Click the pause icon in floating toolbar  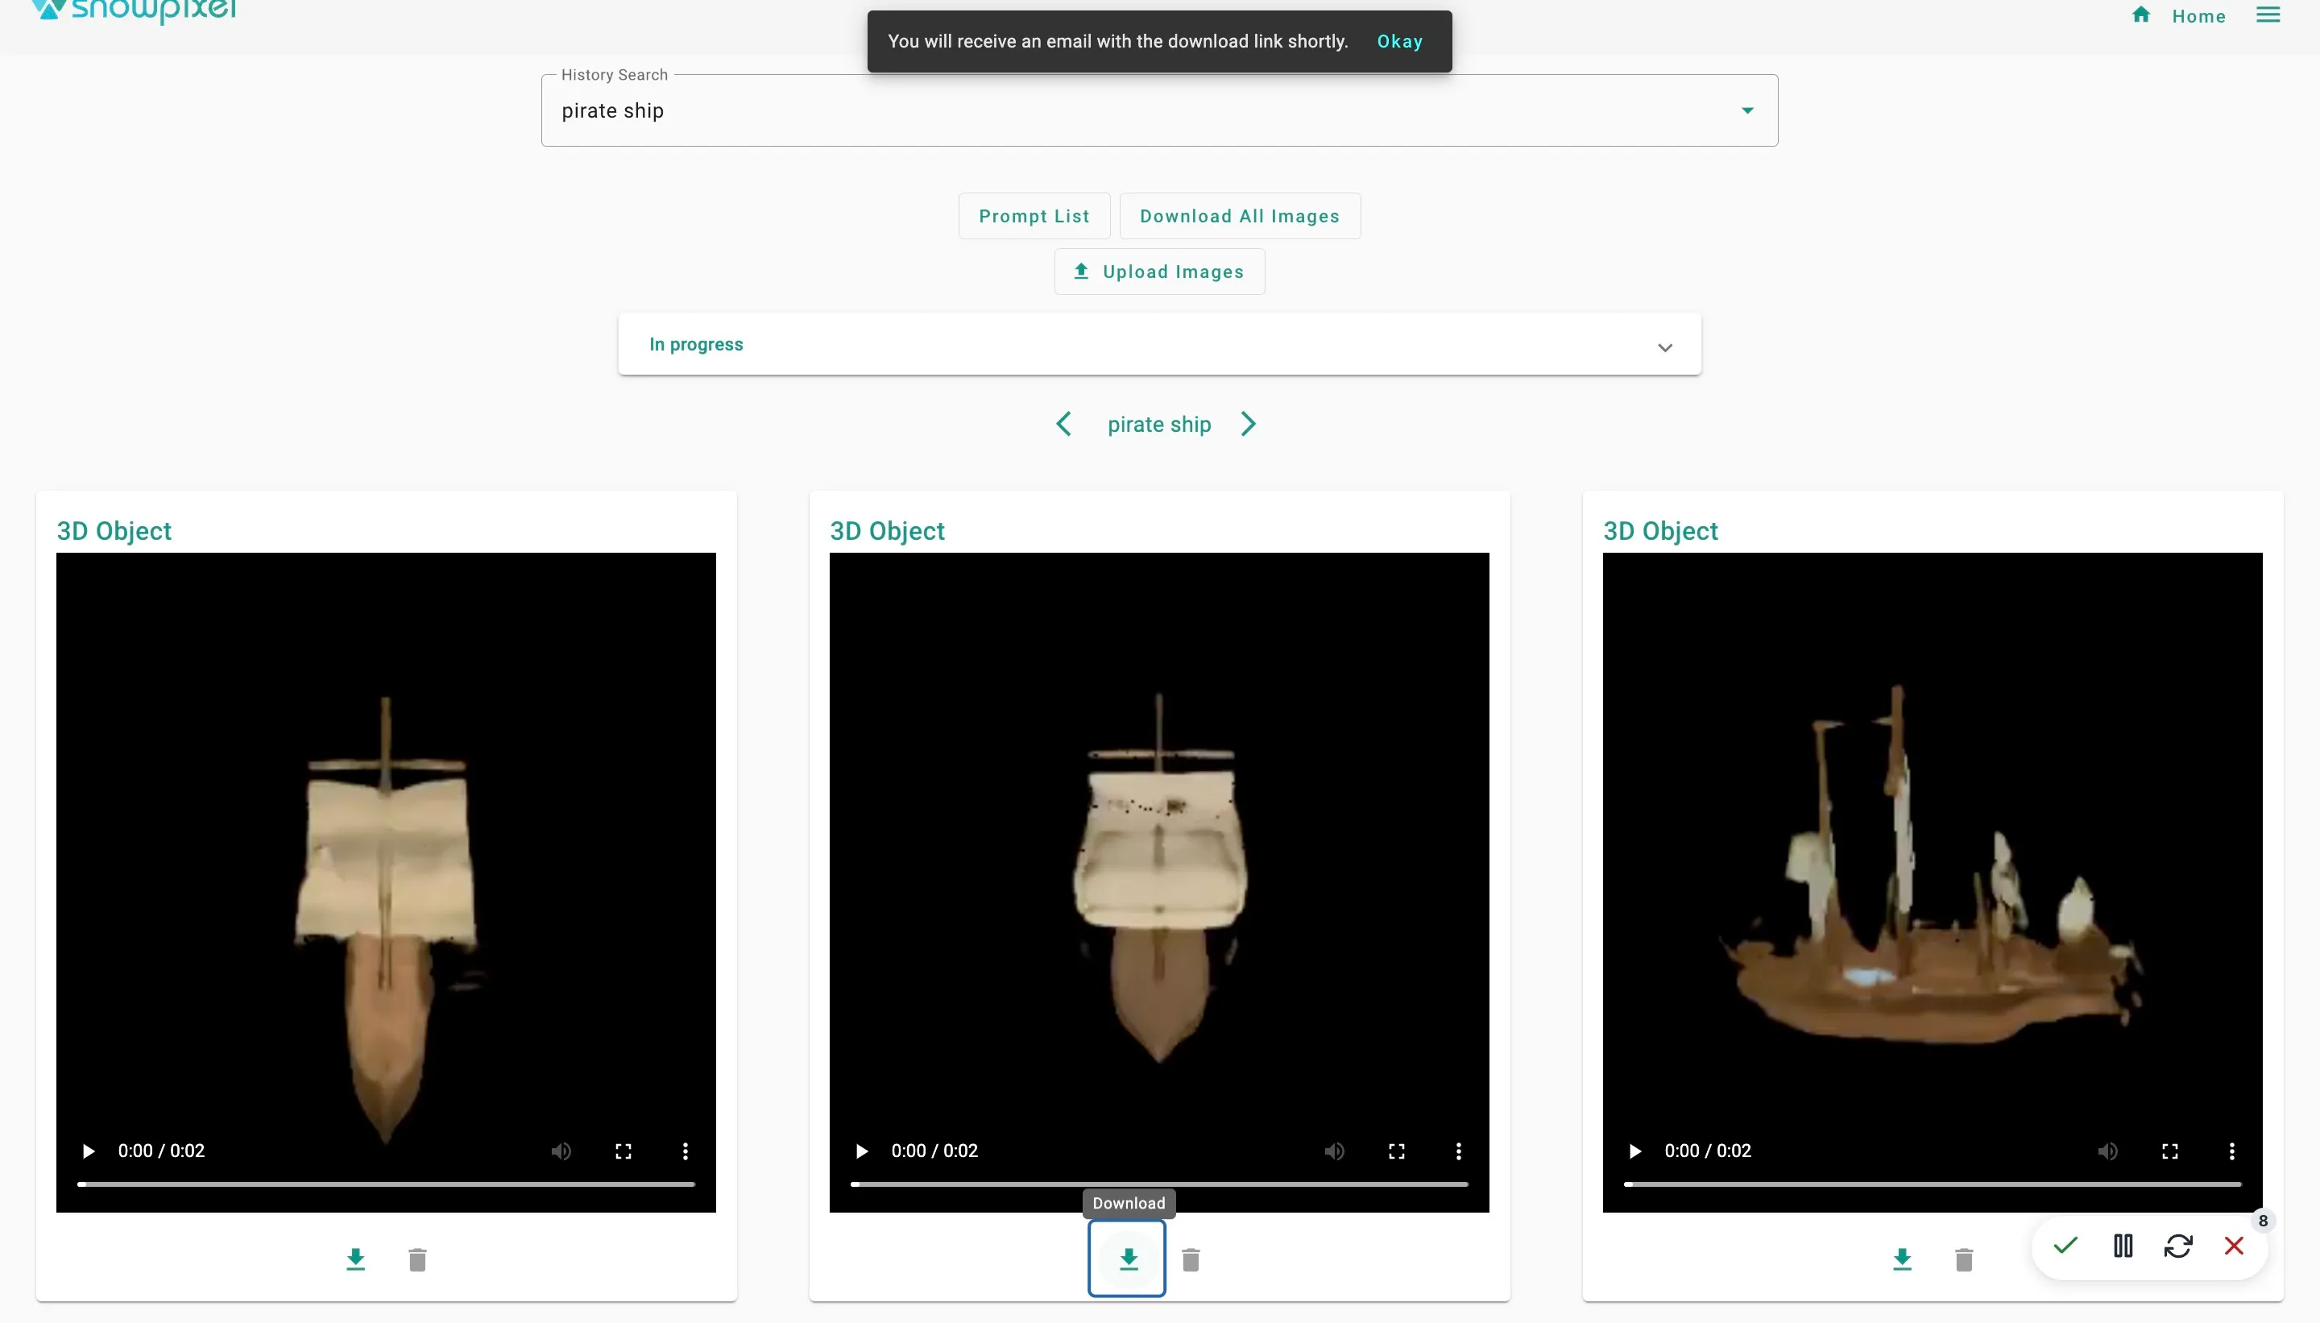click(x=2123, y=1245)
